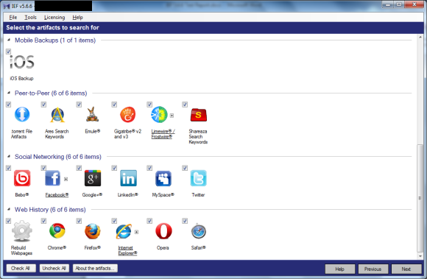Open the Help menu

[x=77, y=18]
